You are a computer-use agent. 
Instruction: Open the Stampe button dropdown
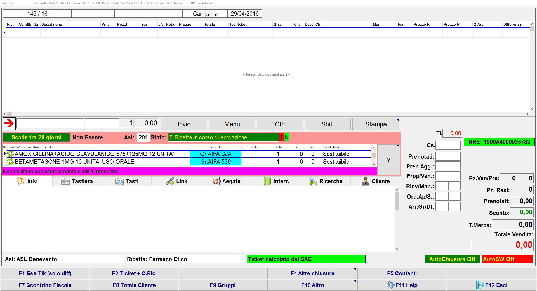[x=397, y=120]
